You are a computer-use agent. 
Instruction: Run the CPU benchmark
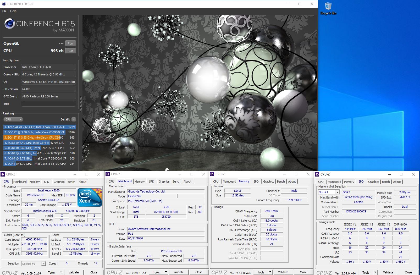[70, 51]
